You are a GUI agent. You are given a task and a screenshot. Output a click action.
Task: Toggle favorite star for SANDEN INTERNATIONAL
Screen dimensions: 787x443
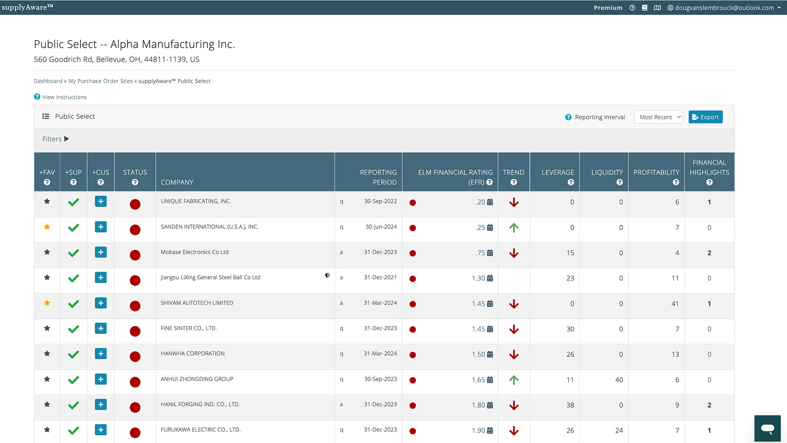pyautogui.click(x=47, y=227)
